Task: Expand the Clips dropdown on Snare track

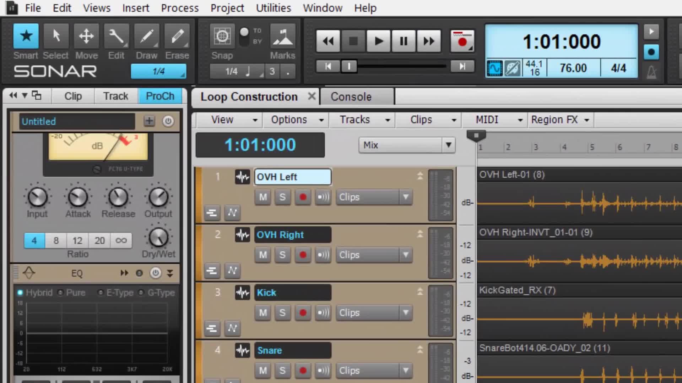Action: coord(406,371)
